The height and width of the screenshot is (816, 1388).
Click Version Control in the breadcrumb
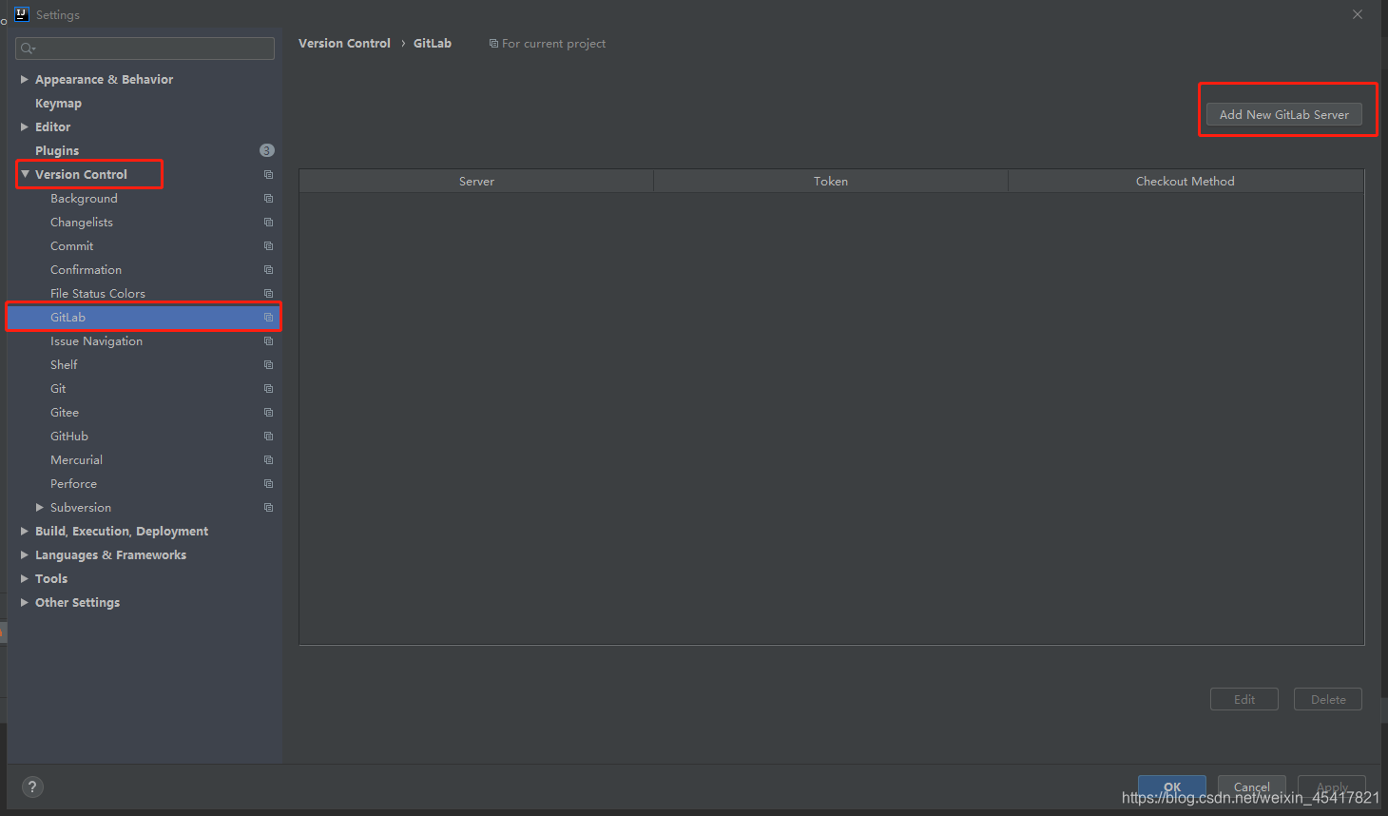pos(344,44)
